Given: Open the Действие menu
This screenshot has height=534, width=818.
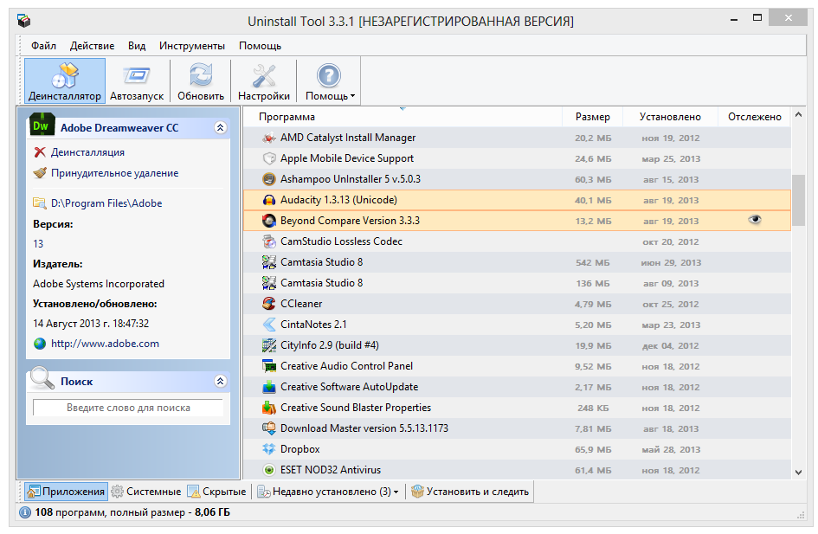Looking at the screenshot, I should (92, 46).
